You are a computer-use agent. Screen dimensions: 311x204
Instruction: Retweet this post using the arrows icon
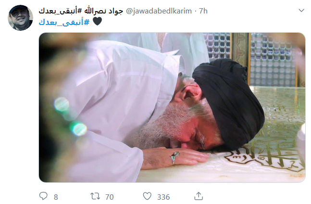point(95,196)
